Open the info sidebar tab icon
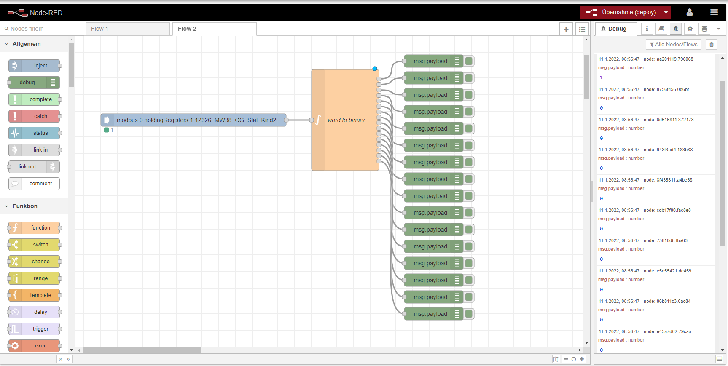This screenshot has height=366, width=728. (647, 29)
